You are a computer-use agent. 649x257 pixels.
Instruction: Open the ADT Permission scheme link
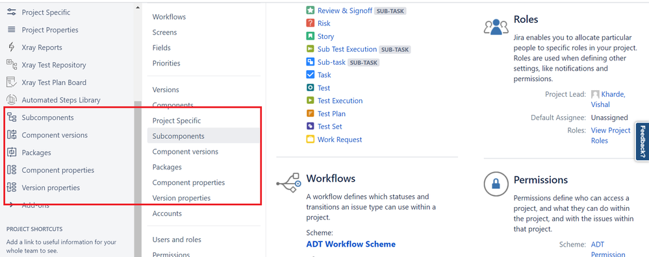click(608, 249)
